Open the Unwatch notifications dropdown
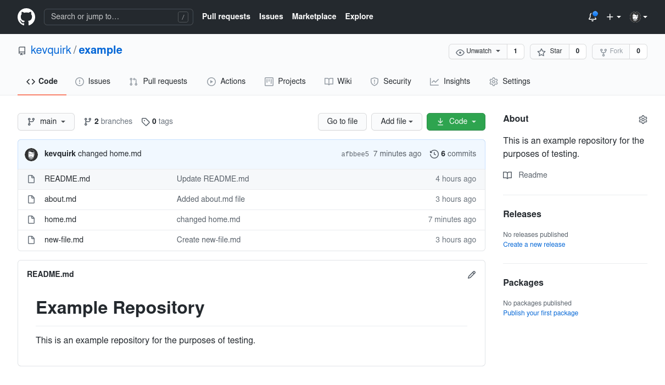 pos(478,52)
